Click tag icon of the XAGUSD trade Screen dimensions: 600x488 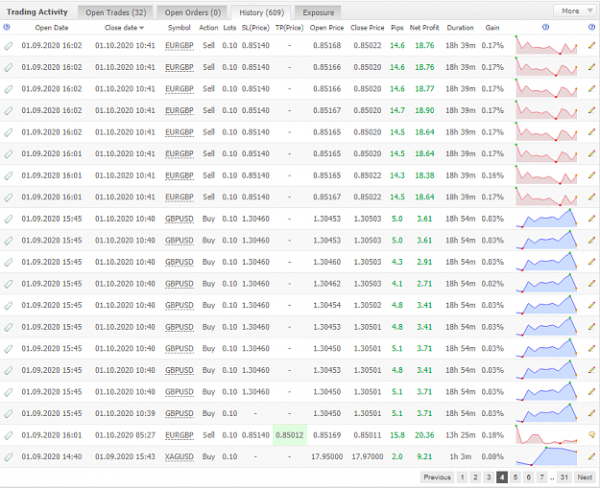8,457
